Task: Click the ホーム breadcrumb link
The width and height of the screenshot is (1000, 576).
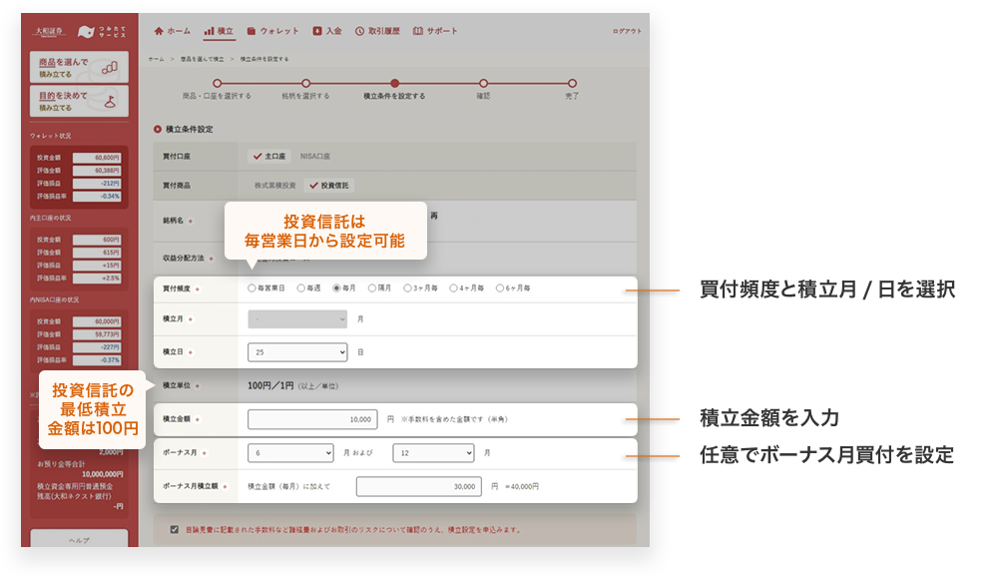Action: [x=157, y=59]
